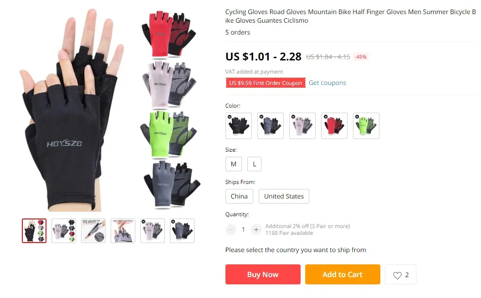Increase quantity with plus button
The image size is (481, 298).
click(256, 229)
